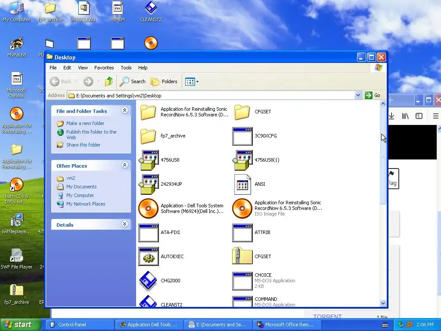Select the AUTOEXEC batch file icon

coord(148,257)
